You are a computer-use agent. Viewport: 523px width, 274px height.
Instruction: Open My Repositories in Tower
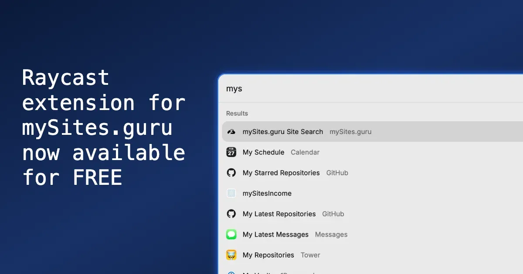tap(268, 254)
